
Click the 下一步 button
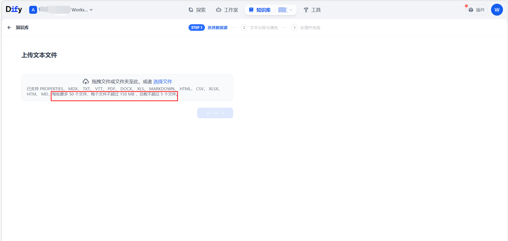[215, 113]
